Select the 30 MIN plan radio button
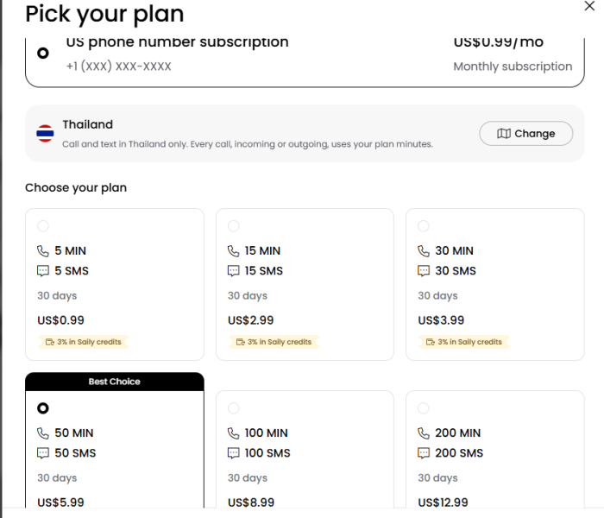Screen dimensions: 604x518 (424, 226)
